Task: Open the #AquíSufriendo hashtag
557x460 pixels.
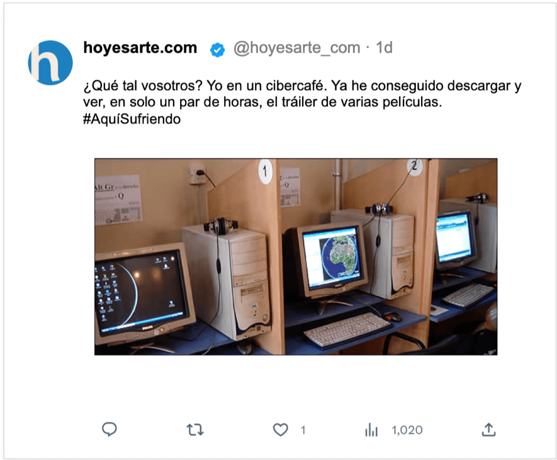Action: (132, 119)
